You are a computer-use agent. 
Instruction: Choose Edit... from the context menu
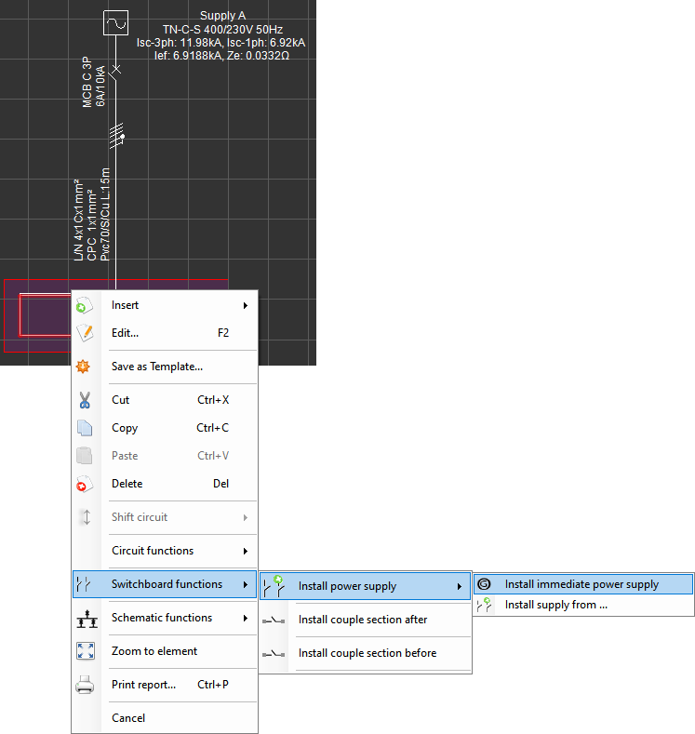point(165,333)
